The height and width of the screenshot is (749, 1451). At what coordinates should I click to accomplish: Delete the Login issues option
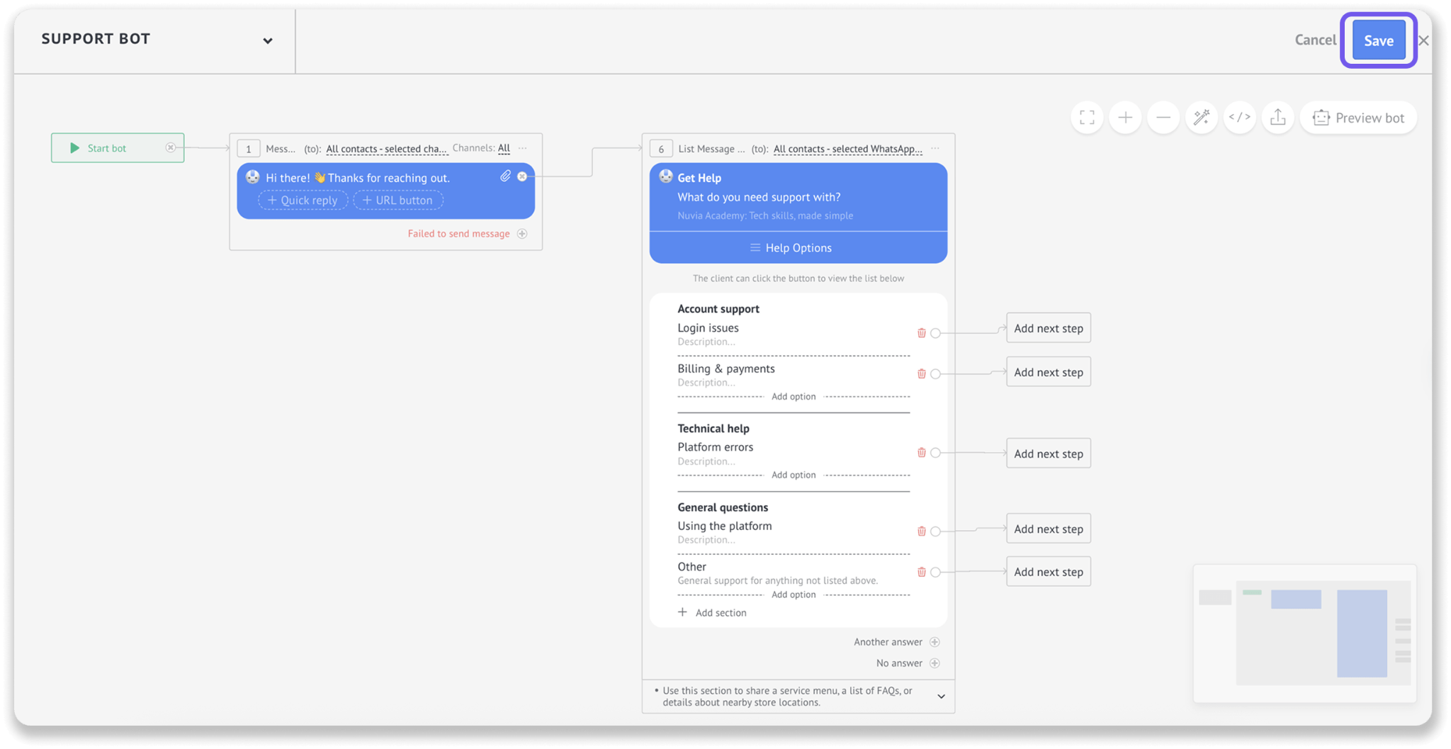point(922,333)
